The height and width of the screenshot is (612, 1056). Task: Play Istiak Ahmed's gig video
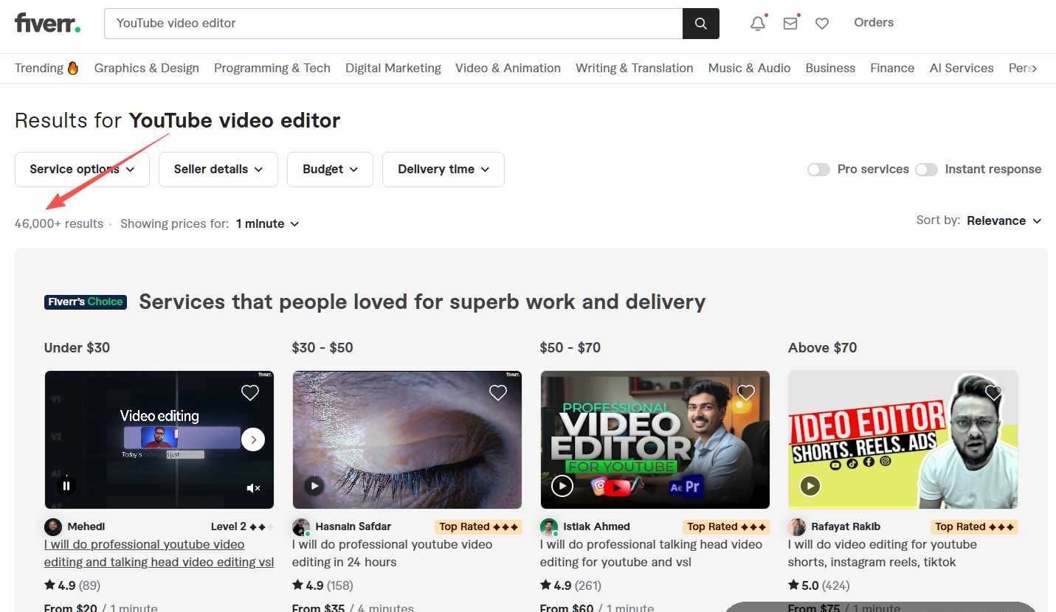tap(562, 485)
